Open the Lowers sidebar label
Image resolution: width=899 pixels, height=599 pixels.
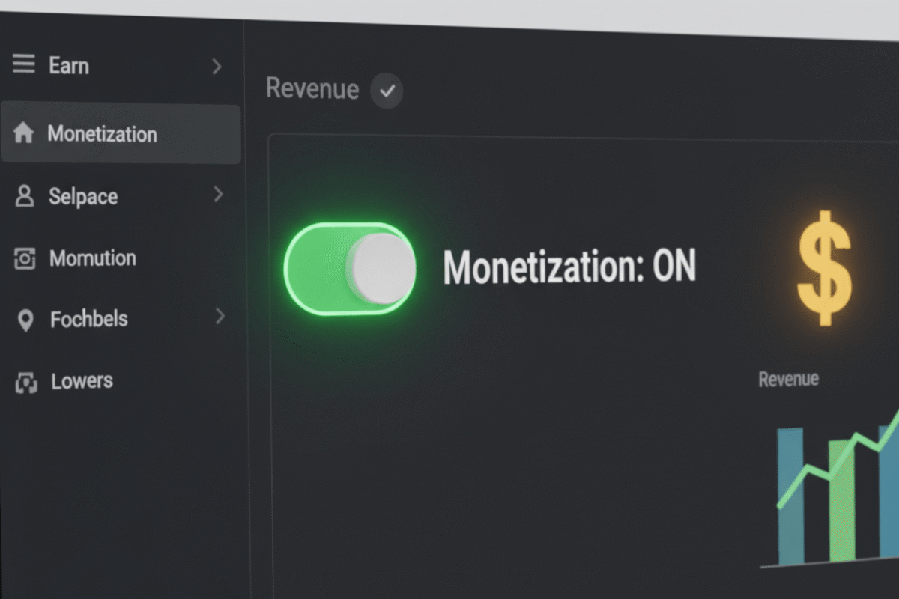pyautogui.click(x=82, y=381)
